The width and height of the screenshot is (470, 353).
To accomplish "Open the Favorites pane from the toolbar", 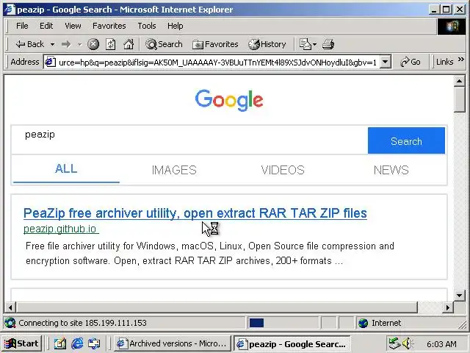I will 215,44.
